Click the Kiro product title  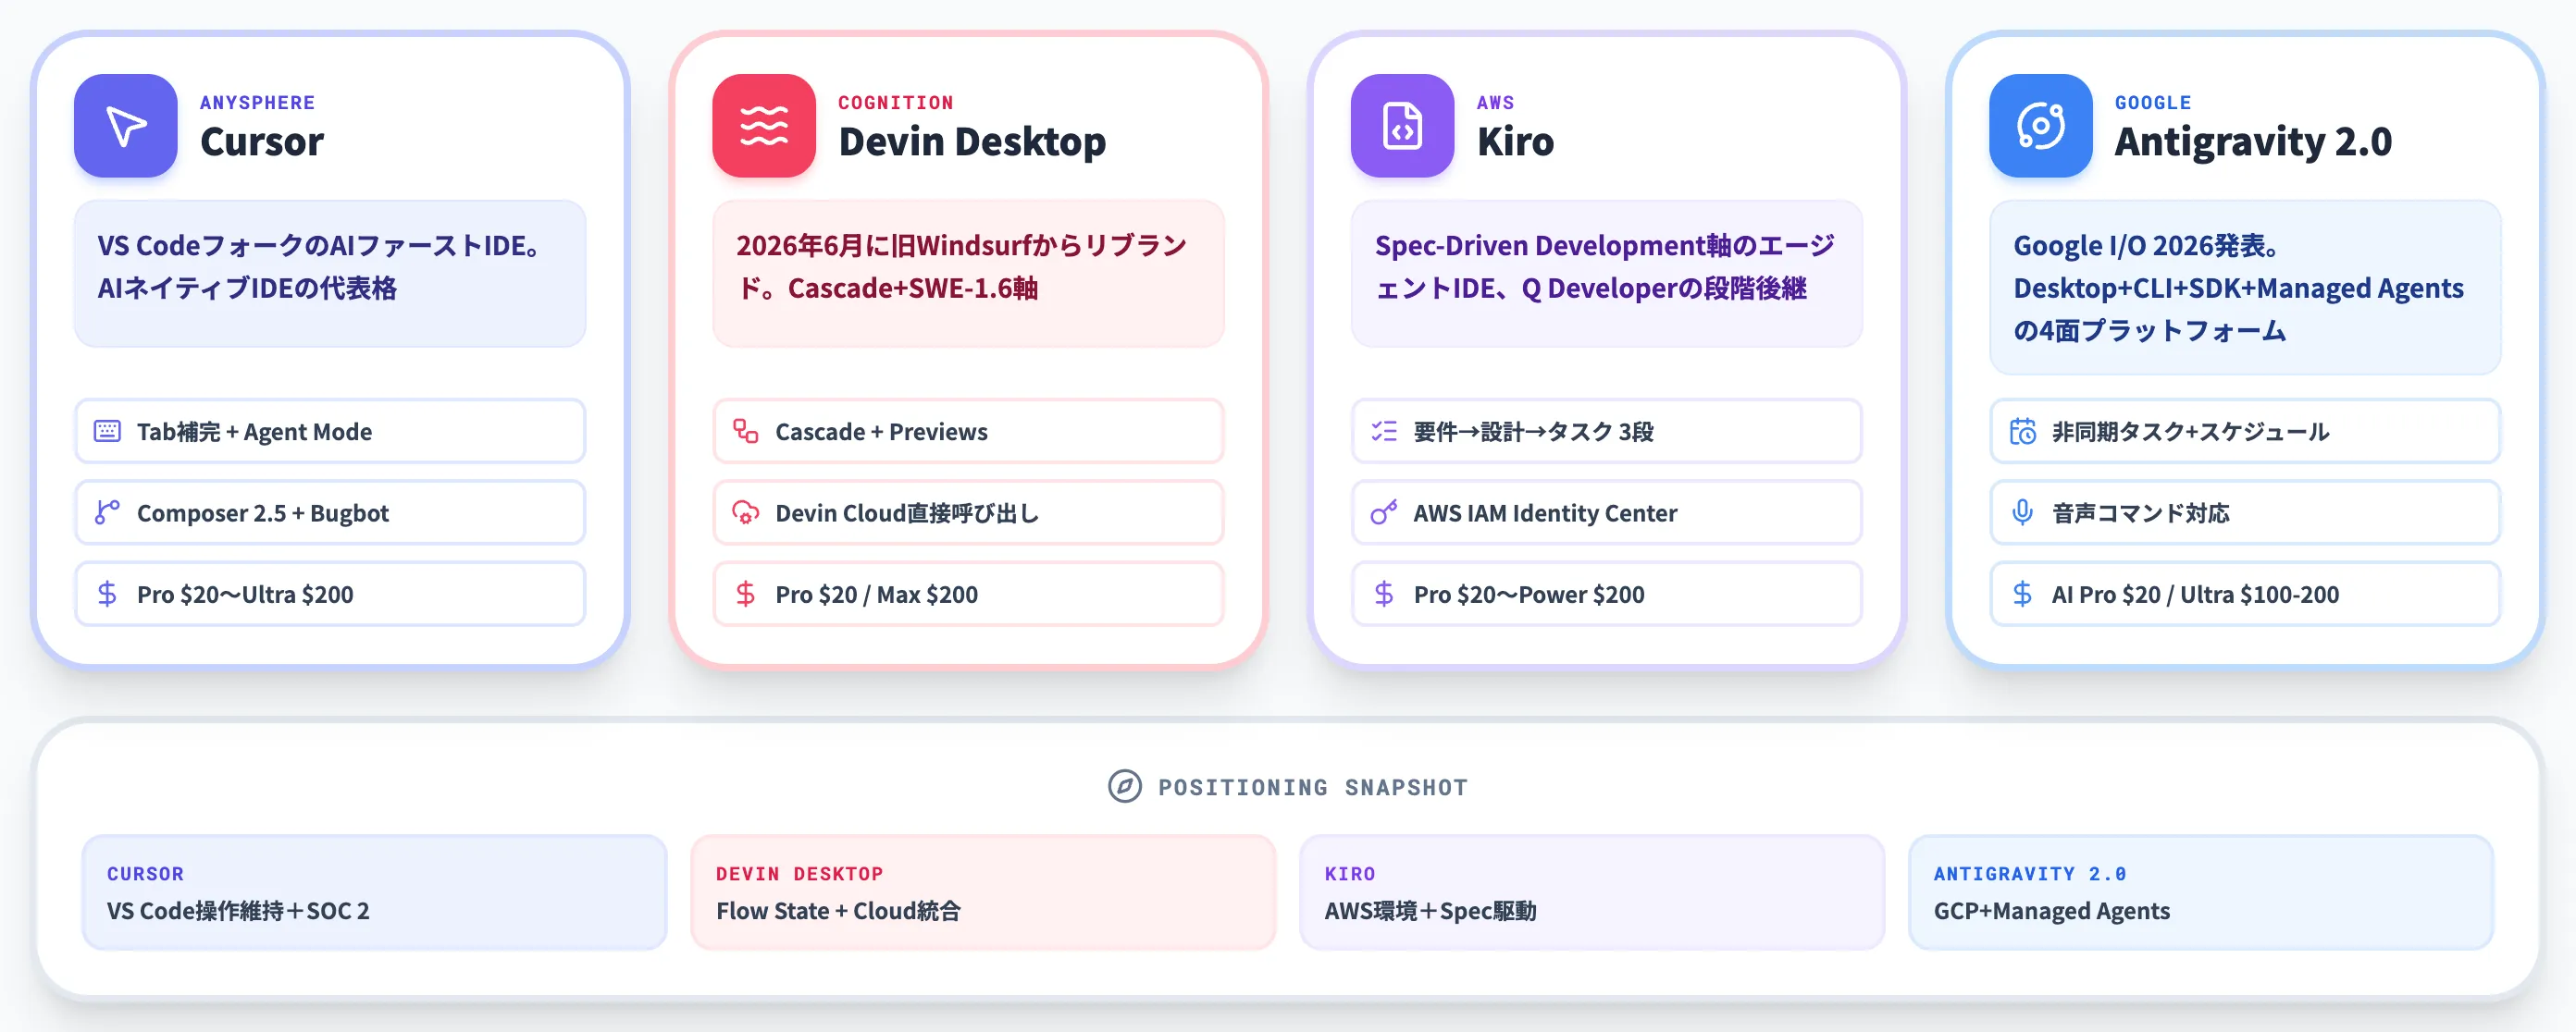[1516, 141]
